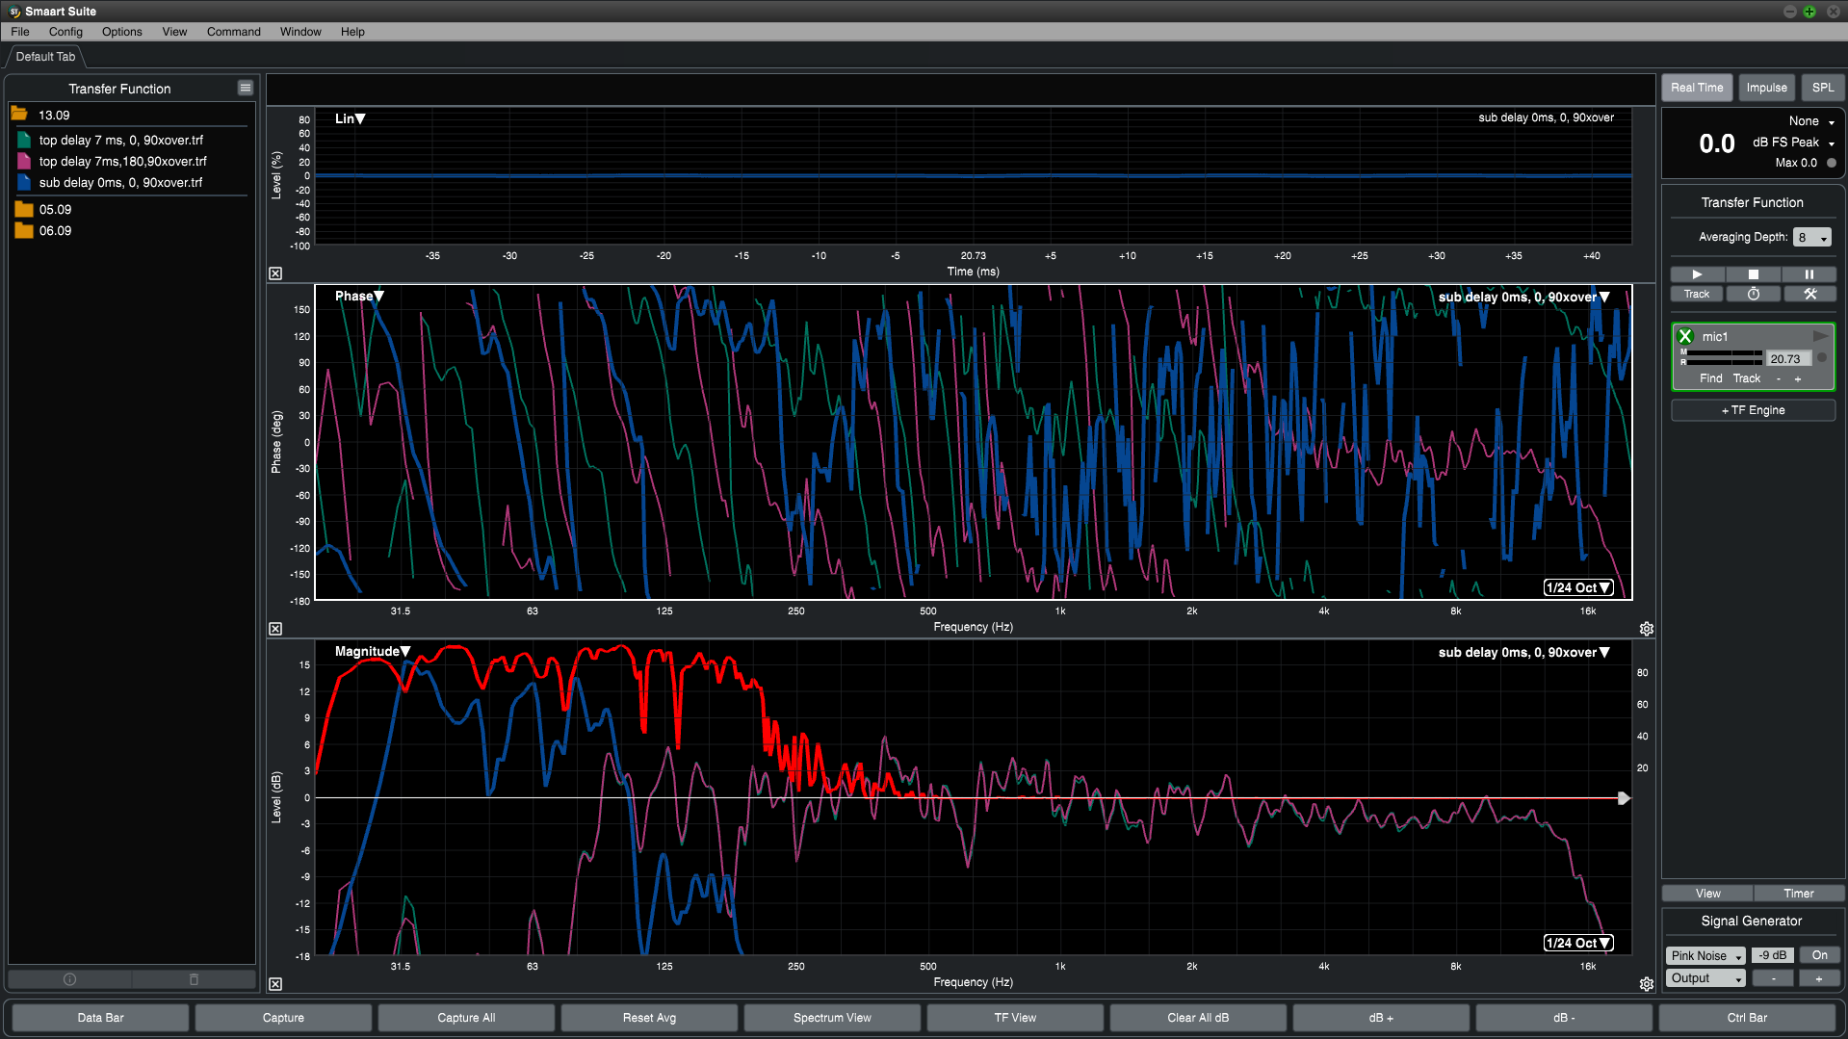Toggle the Ctrl Bar visibility button
The image size is (1848, 1039).
[1747, 1018]
